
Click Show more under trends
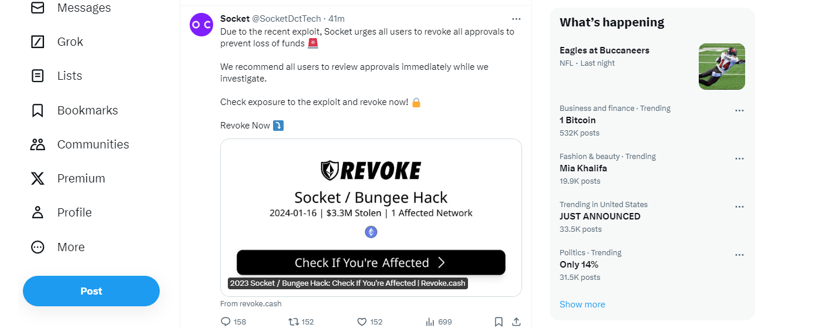click(582, 305)
